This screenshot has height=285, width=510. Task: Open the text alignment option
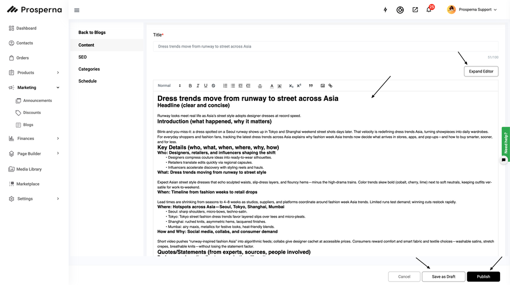coord(260,86)
